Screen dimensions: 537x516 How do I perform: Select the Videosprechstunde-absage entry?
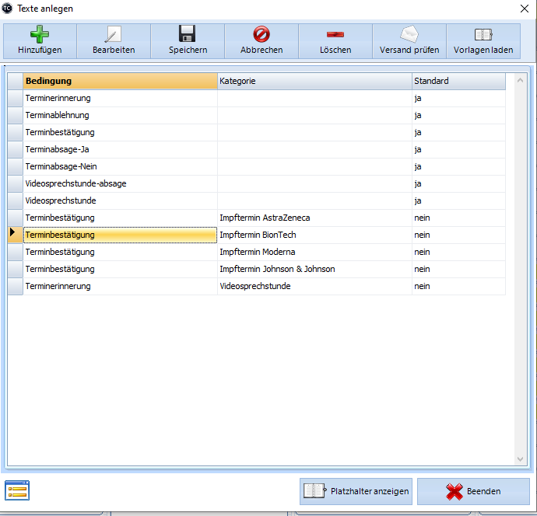(75, 183)
